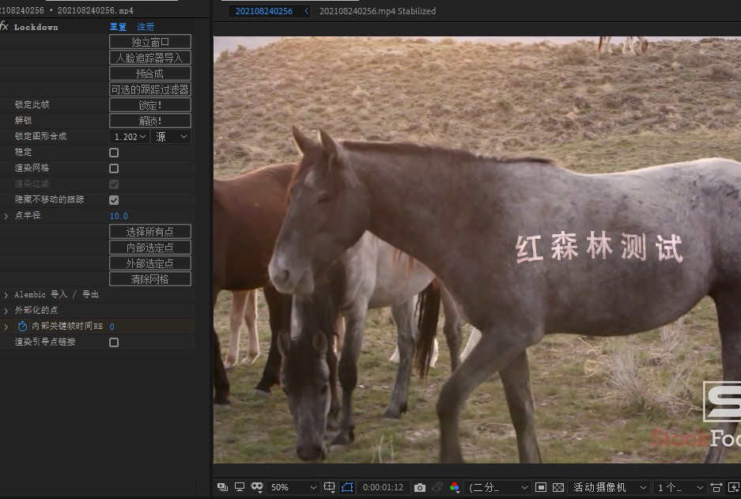
Task: Open the 1.202 layer dropdown
Action: (x=130, y=137)
